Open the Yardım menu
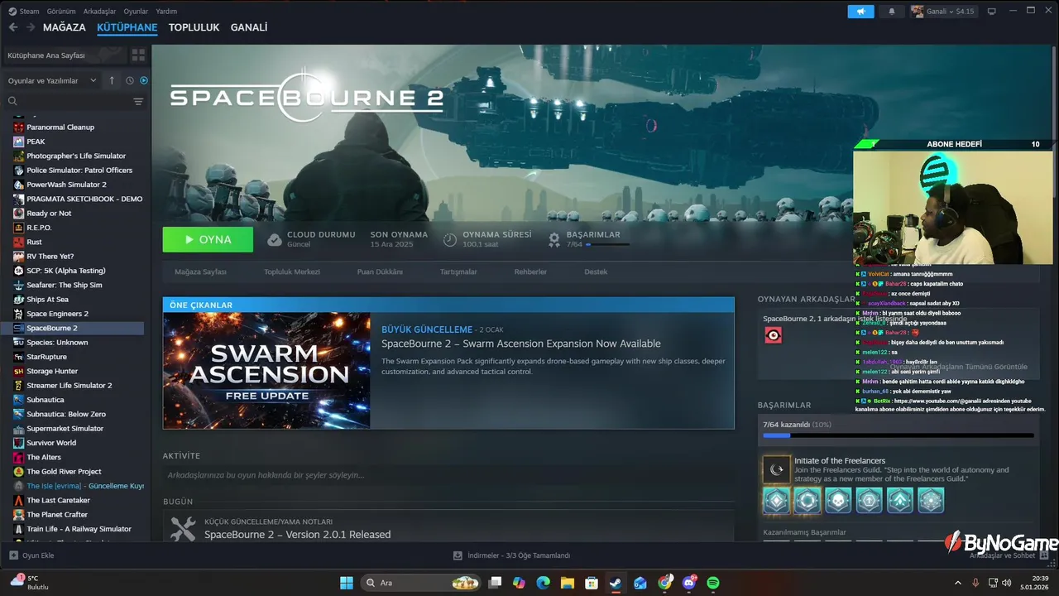 pyautogui.click(x=166, y=12)
